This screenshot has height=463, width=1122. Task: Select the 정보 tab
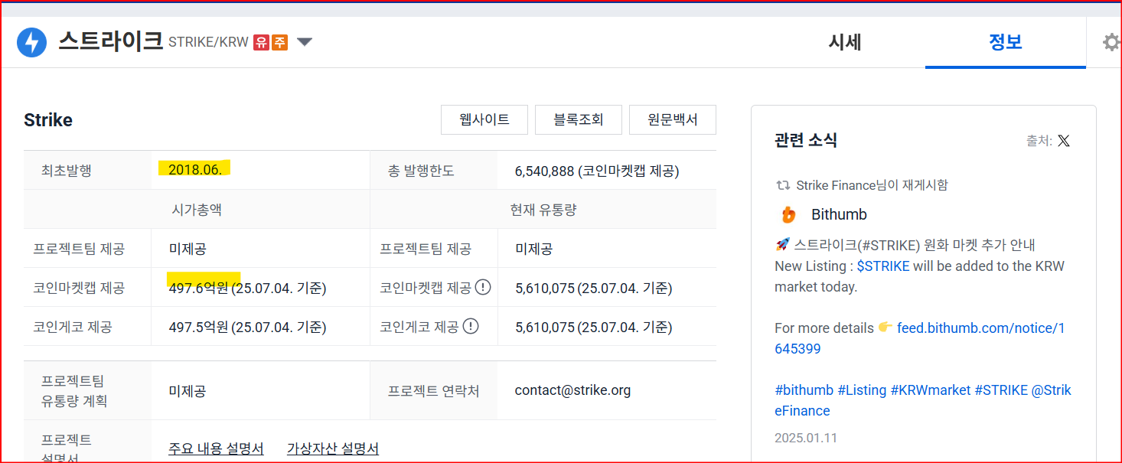coord(1006,43)
